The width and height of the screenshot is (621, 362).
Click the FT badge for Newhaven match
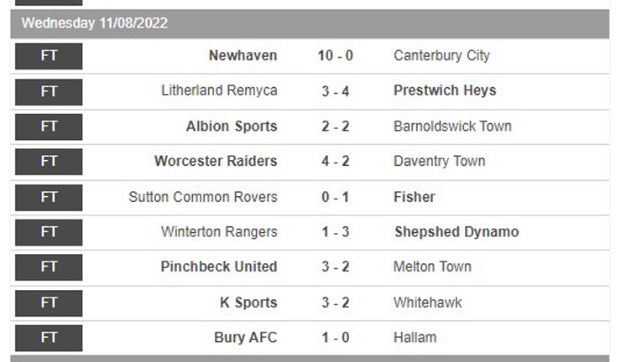(x=49, y=56)
